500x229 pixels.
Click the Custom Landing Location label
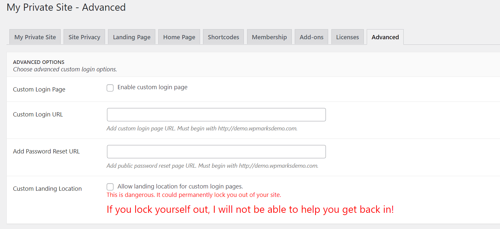point(47,188)
